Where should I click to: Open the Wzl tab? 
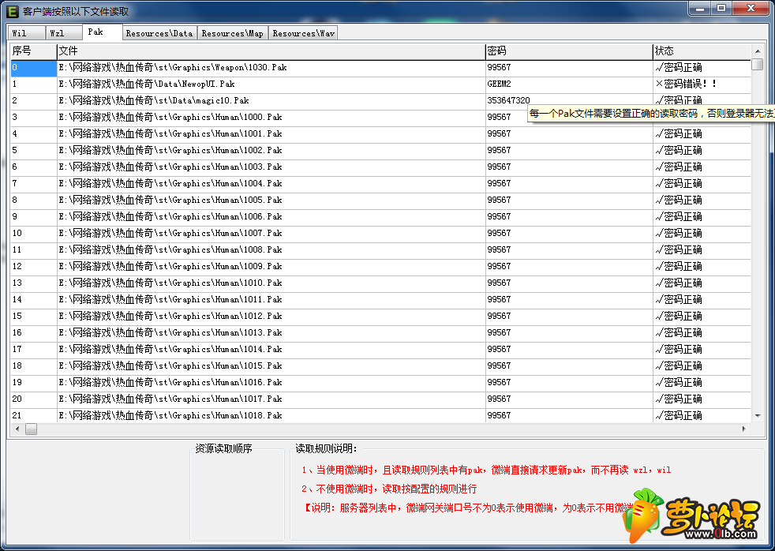64,32
